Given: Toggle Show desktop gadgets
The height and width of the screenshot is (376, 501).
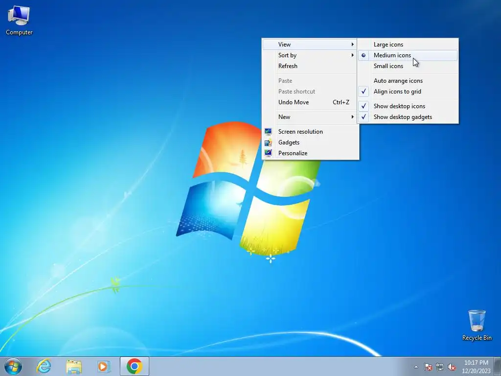Looking at the screenshot, I should pos(408,117).
